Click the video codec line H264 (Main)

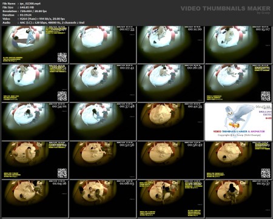42,19
